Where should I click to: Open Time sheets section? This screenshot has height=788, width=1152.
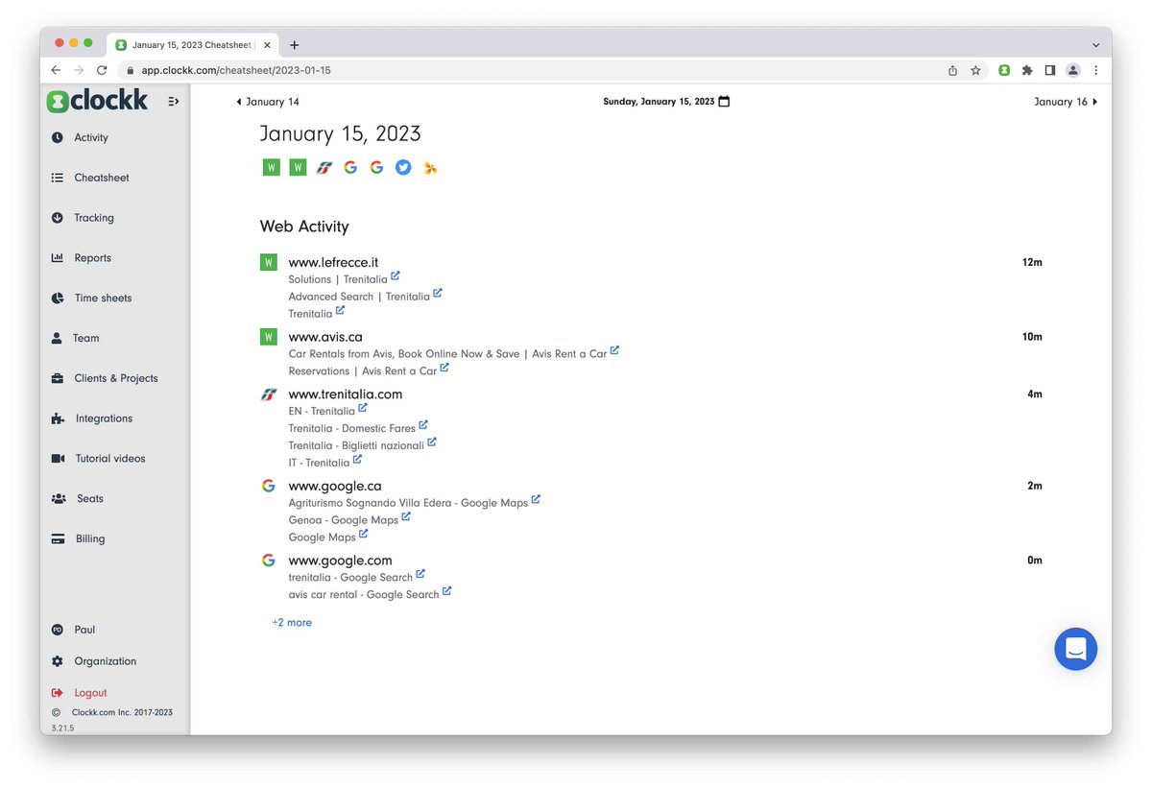coord(103,298)
